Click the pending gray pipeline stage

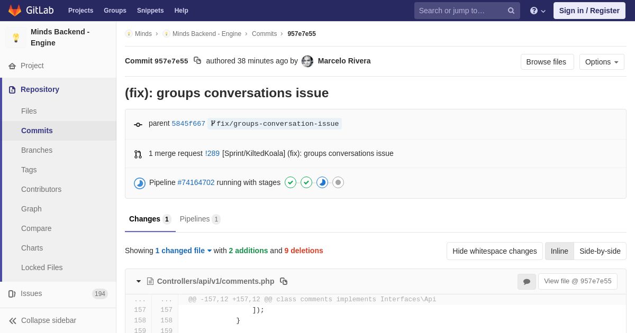(x=338, y=182)
